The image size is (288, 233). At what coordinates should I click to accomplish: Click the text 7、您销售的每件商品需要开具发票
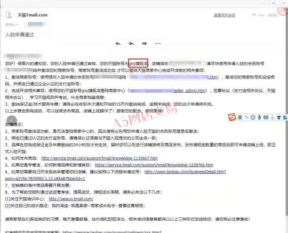38,185
